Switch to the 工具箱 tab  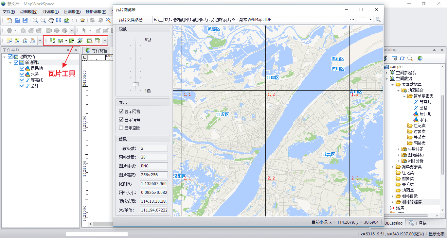[418, 223]
